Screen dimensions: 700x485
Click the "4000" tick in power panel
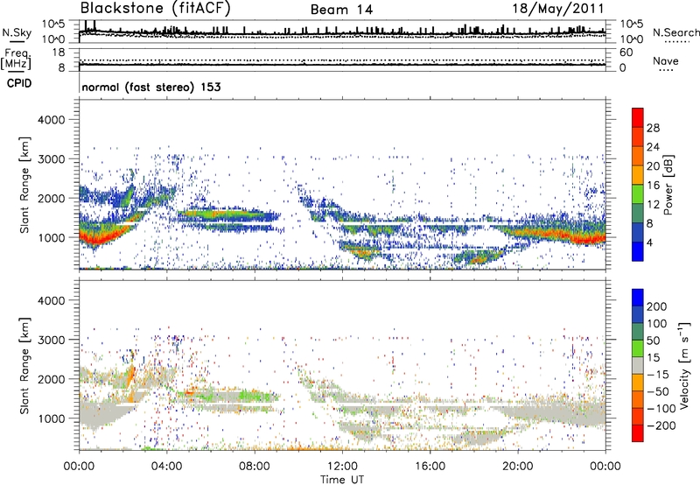pos(51,120)
